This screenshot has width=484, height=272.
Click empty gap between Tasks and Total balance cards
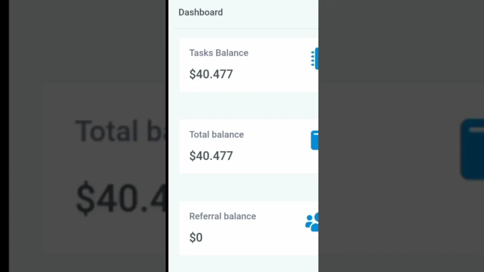coord(248,105)
